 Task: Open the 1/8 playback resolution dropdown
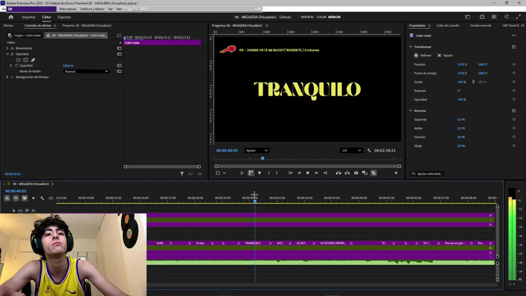351,150
